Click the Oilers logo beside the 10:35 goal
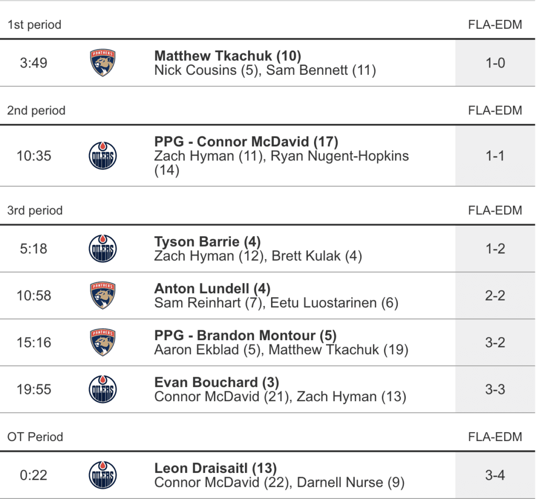This screenshot has height=499, width=536. [103, 156]
